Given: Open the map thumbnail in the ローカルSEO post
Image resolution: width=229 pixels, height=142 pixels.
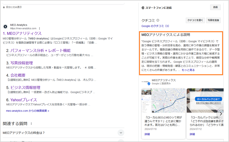Looking at the screenshot, I should pos(163,101).
